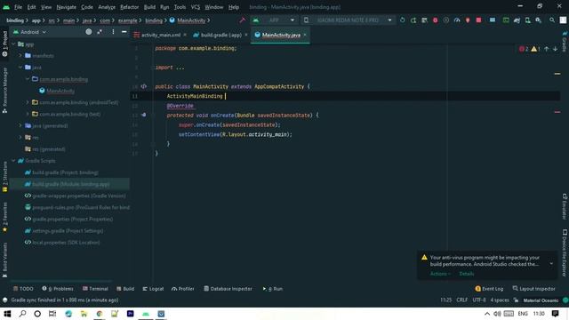Screen dimensions: 569x320
Task: Open the Terminal tool window button
Action: (95, 289)
